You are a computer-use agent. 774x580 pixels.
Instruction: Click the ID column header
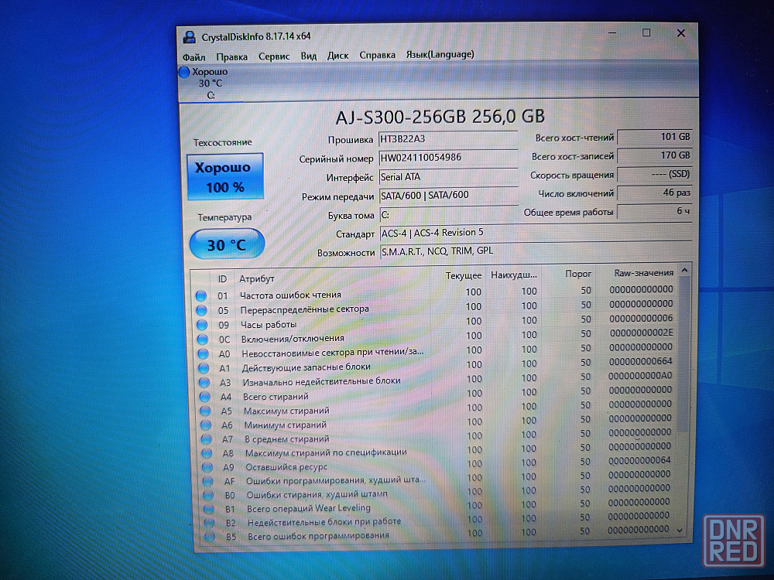[x=223, y=279]
